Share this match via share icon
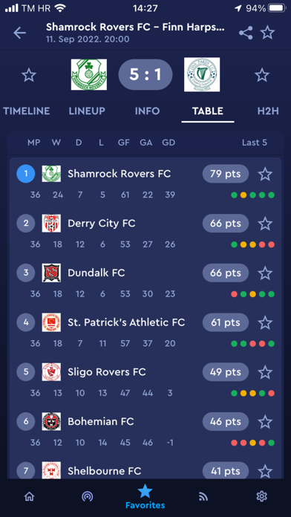 (246, 33)
